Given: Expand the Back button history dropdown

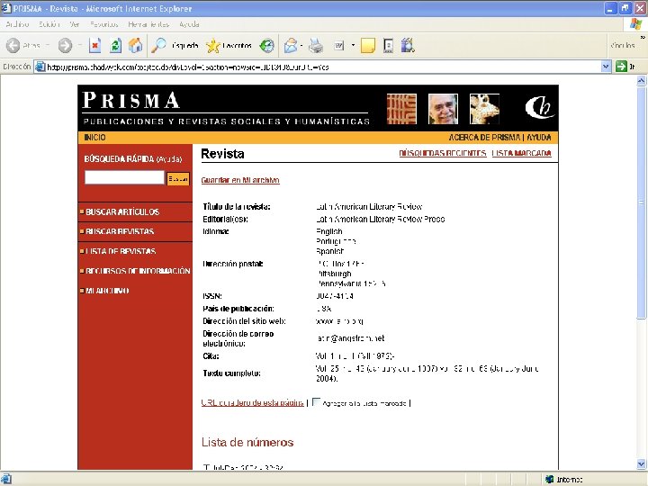Looking at the screenshot, I should coord(48,46).
